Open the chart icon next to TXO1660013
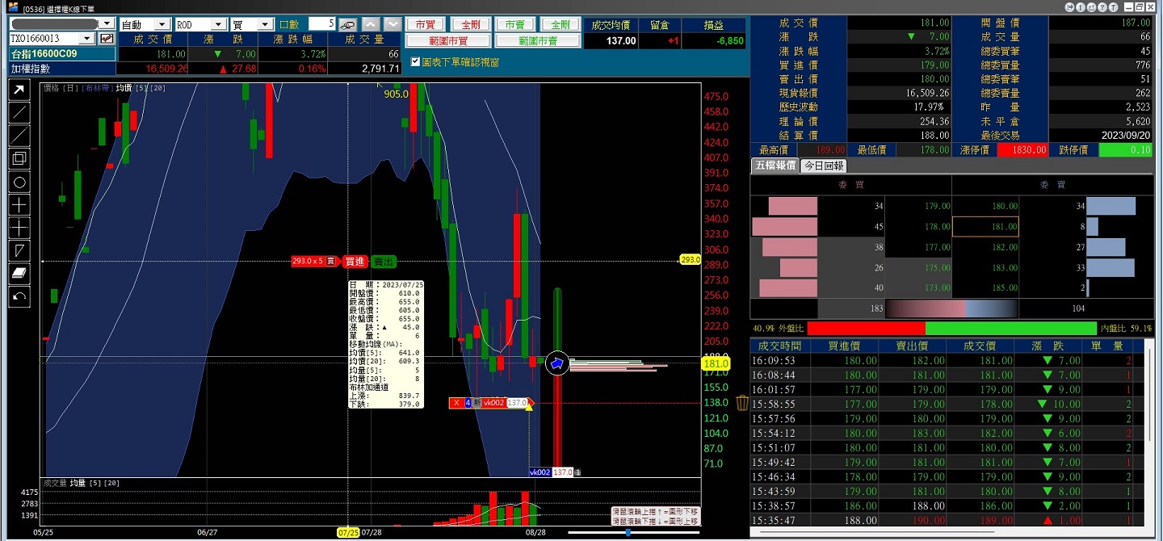 click(106, 39)
